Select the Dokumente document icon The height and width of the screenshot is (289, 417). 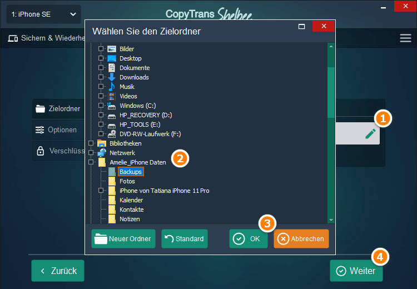click(x=112, y=68)
